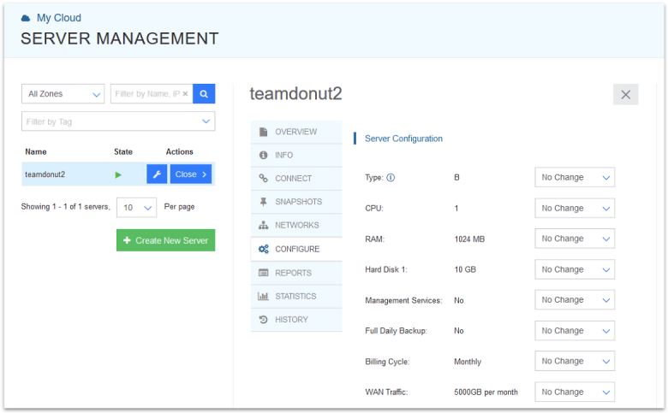Viewport: 668px width, 413px height.
Task: Open the WAN Traffic No Change dropdown
Action: coord(575,392)
